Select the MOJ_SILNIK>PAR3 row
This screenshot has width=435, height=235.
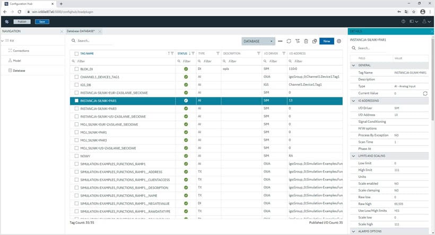[x=206, y=140]
